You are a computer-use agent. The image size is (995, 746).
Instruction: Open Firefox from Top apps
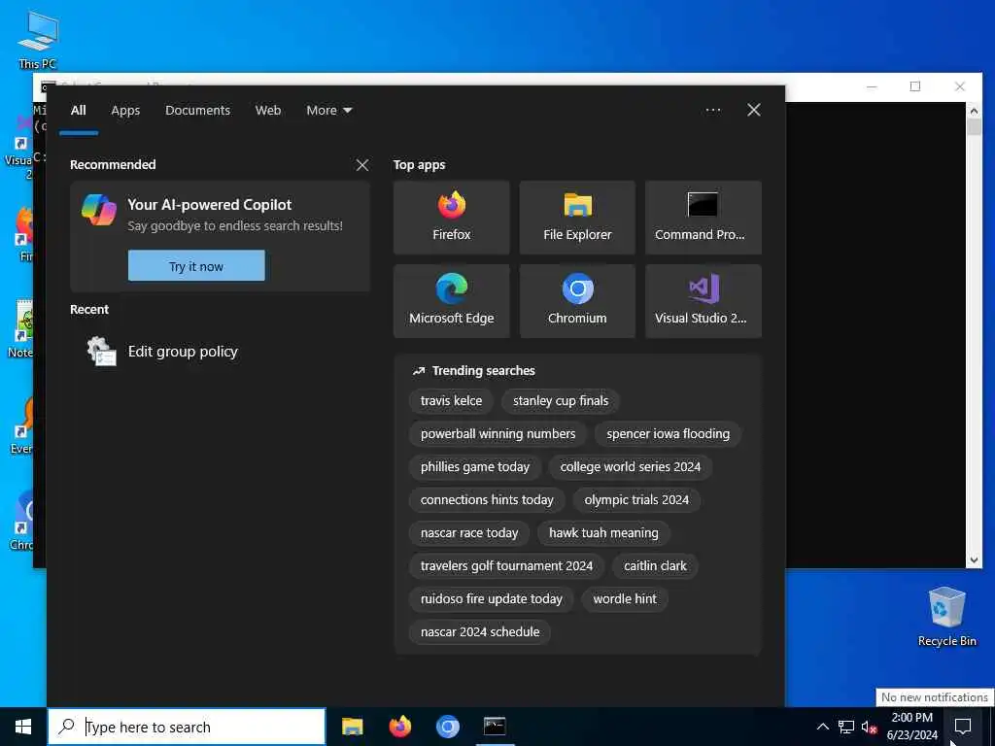point(451,218)
